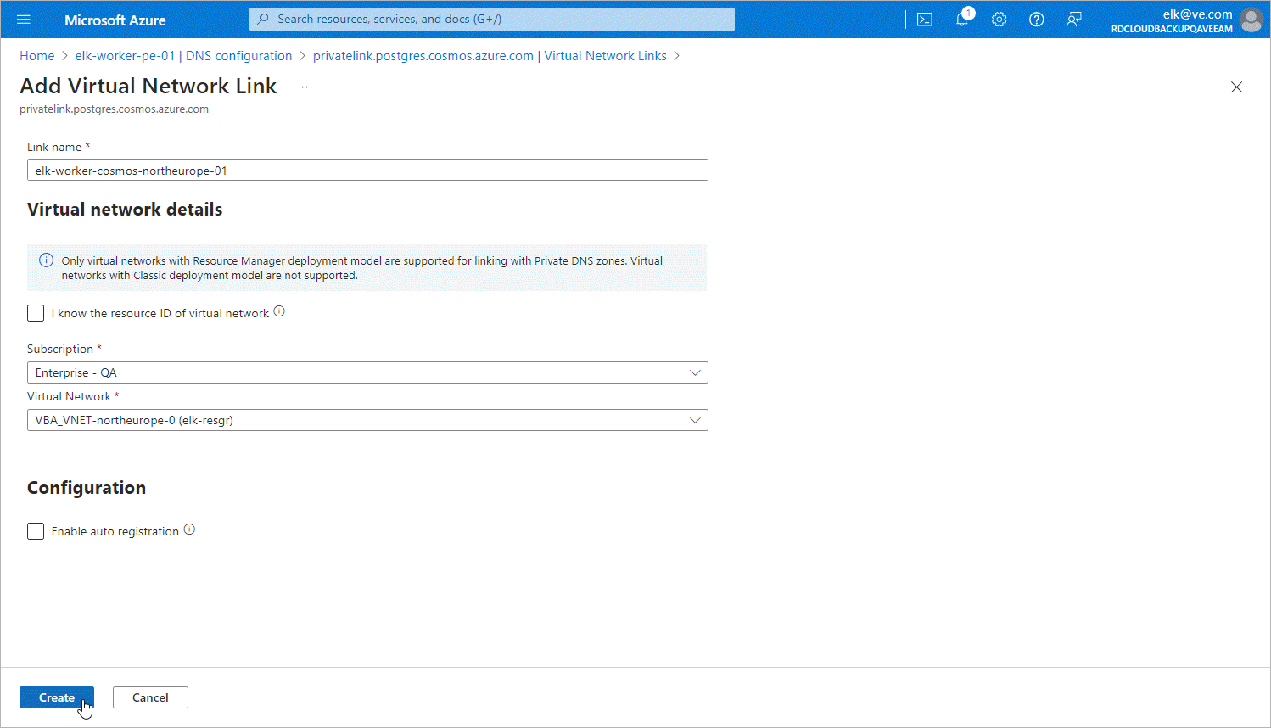This screenshot has height=728, width=1271.
Task: Show info tooltip for resource ID option
Action: 279,311
